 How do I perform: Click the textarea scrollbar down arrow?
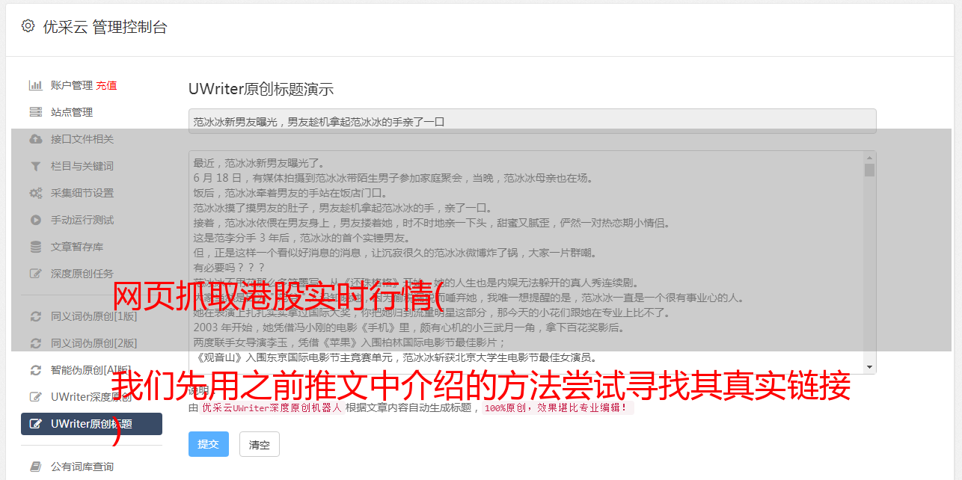(869, 367)
